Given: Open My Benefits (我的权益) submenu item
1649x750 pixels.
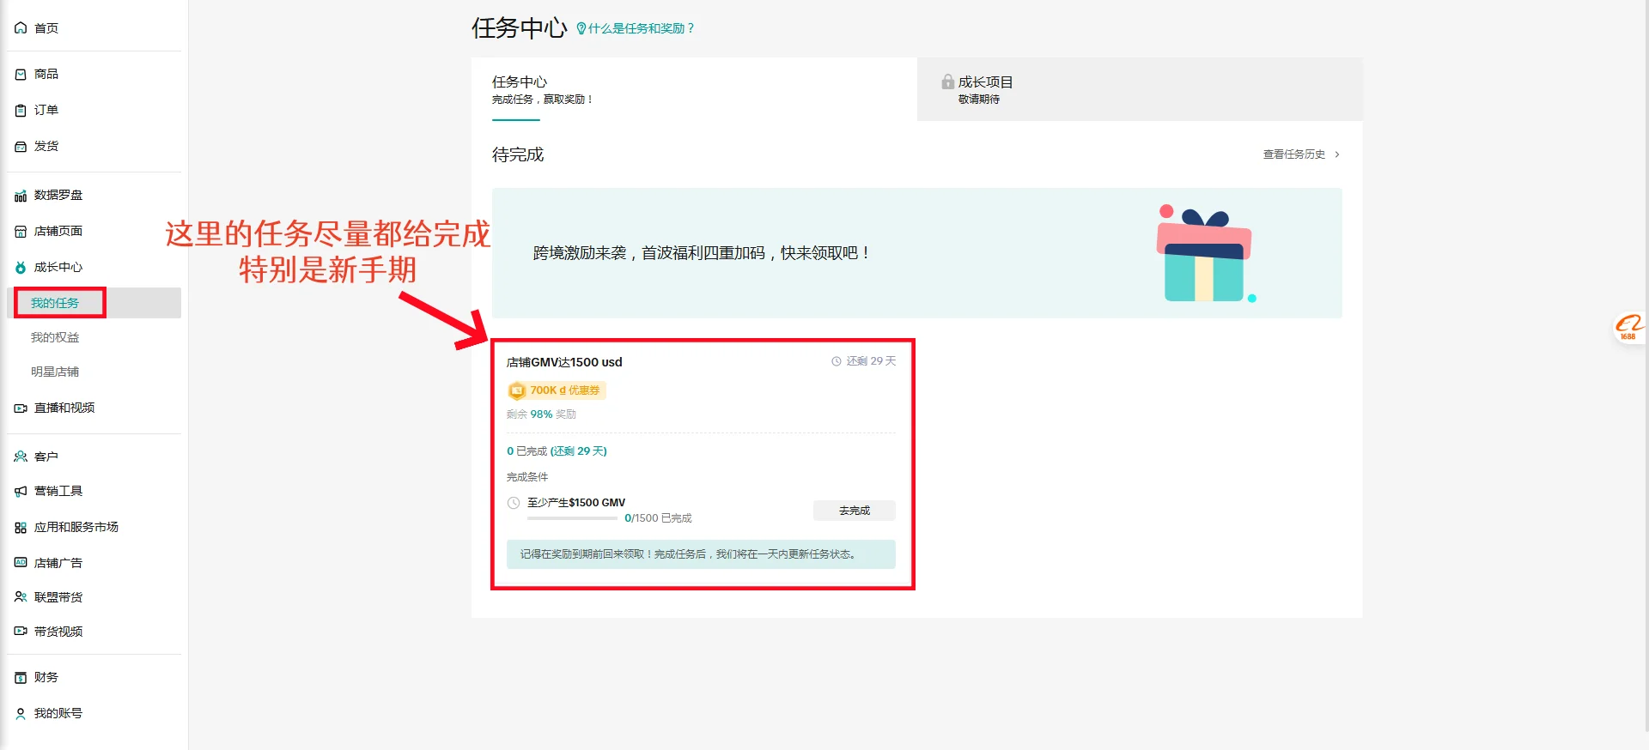Looking at the screenshot, I should pos(55,338).
